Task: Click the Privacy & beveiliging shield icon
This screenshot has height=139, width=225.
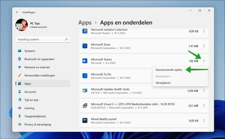Action: pyautogui.click(x=20, y=124)
